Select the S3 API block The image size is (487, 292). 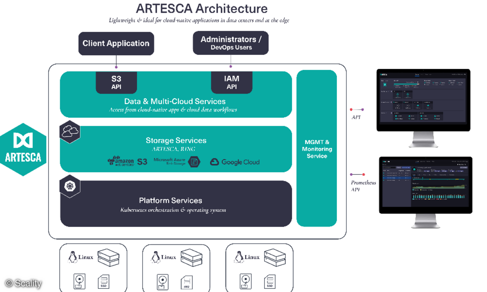point(116,83)
